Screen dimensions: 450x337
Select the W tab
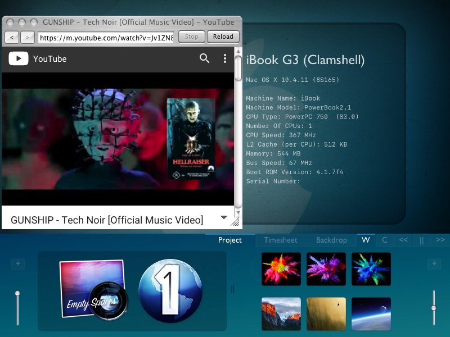coord(366,240)
